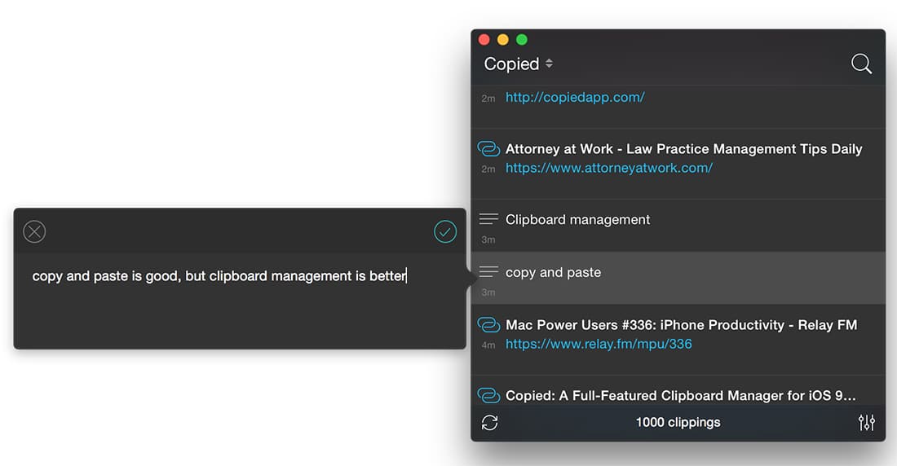The width and height of the screenshot is (897, 466).
Task: Open the settings sliders icon
Action: (866, 423)
